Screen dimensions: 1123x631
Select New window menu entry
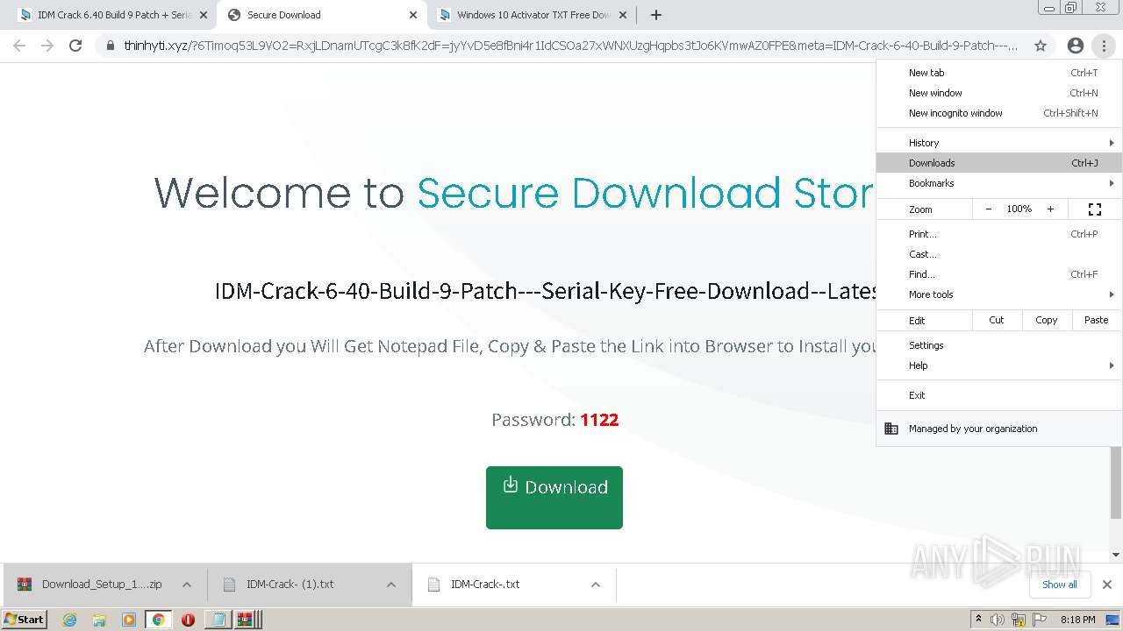click(999, 93)
